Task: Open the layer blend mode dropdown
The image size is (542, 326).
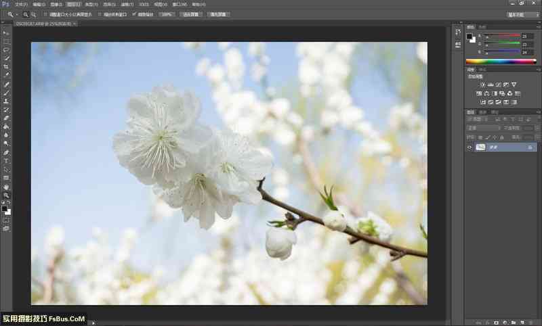Action: [x=482, y=128]
